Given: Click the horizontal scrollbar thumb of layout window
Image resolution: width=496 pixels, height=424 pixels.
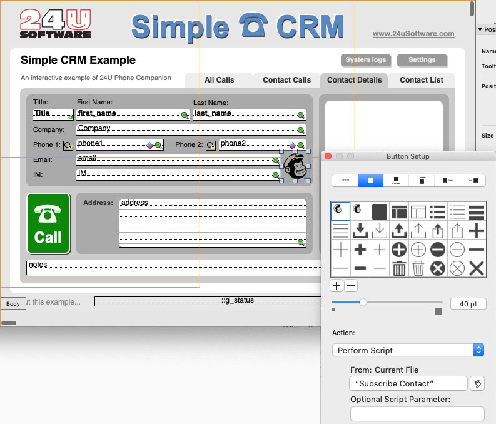Looking at the screenshot, I should (9, 323).
